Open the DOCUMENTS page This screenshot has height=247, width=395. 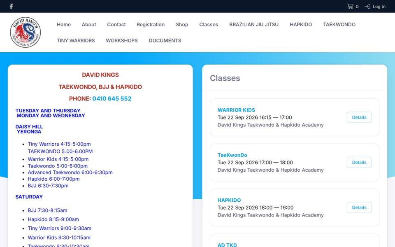[x=165, y=41]
